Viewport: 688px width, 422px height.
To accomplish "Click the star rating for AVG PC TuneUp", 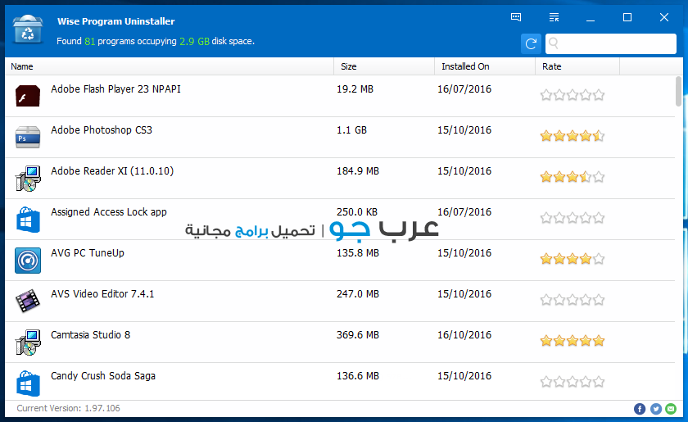I will tap(573, 259).
